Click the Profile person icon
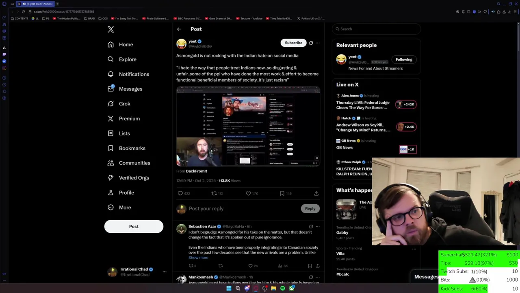Image resolution: width=520 pixels, height=293 pixels. 110,192
